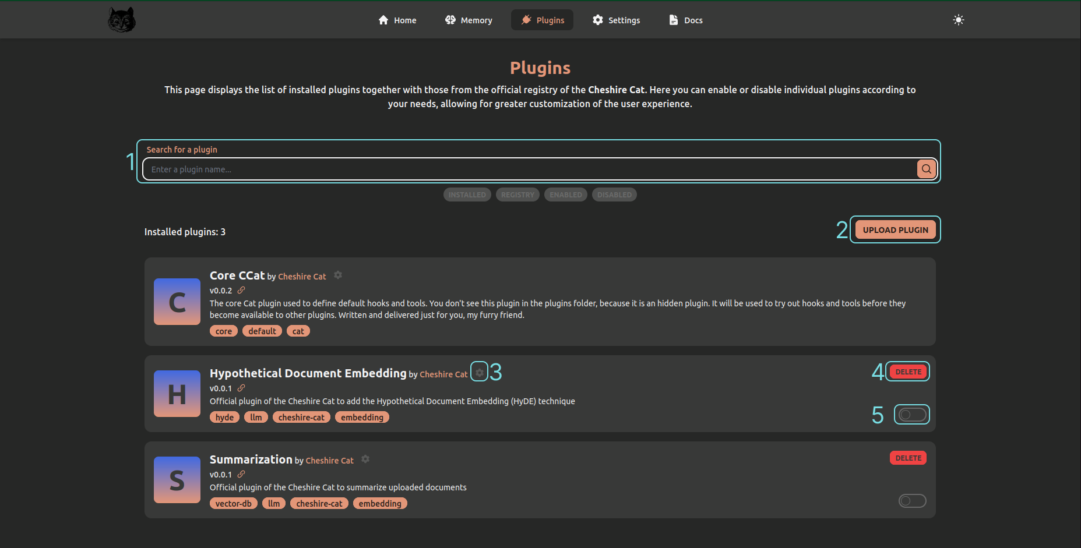Enable the Hypothetical Document Embedding plugin toggle
The image size is (1081, 548).
pos(911,415)
